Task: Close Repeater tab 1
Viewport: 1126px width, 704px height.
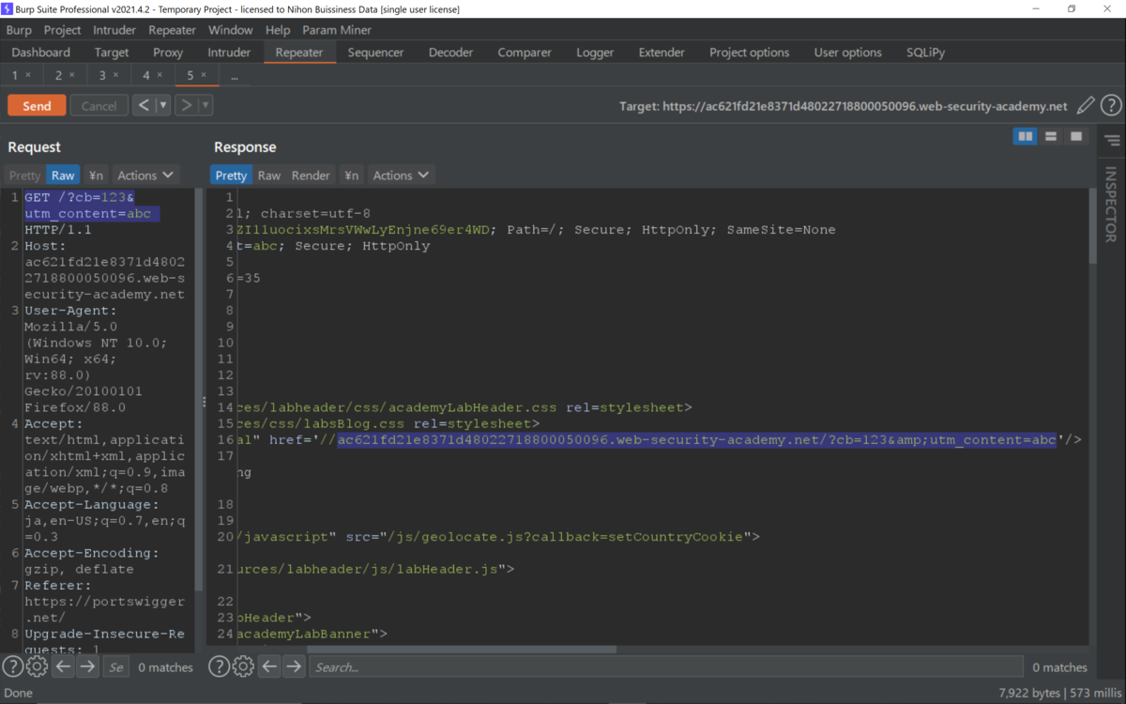Action: tap(28, 75)
